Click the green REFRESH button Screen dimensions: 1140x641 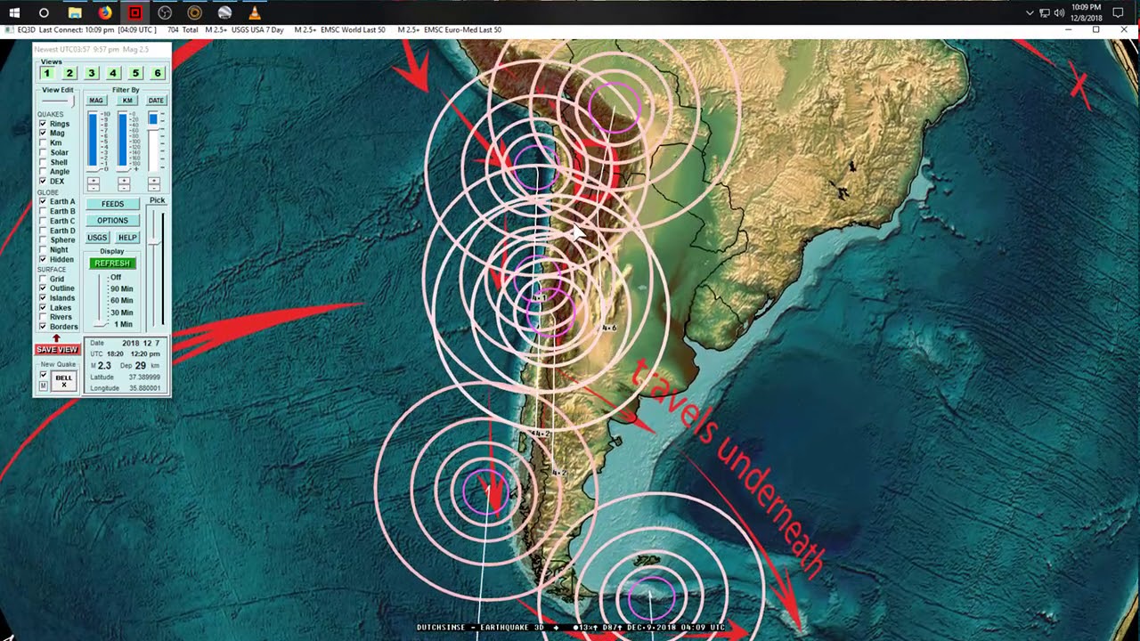tap(112, 264)
